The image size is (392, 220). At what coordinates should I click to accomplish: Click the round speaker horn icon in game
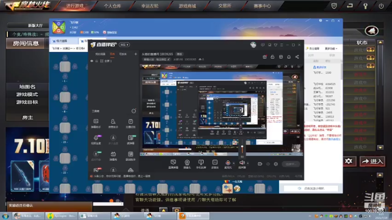point(371,31)
